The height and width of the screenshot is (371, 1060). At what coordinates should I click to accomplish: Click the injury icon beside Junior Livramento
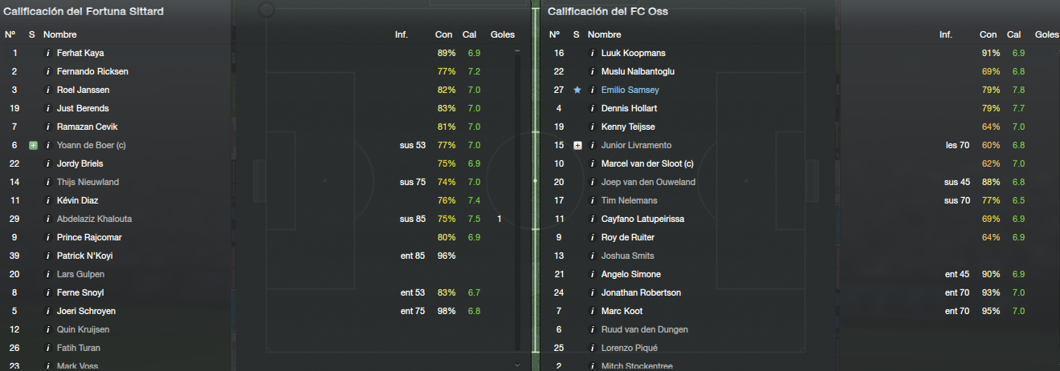tap(577, 145)
